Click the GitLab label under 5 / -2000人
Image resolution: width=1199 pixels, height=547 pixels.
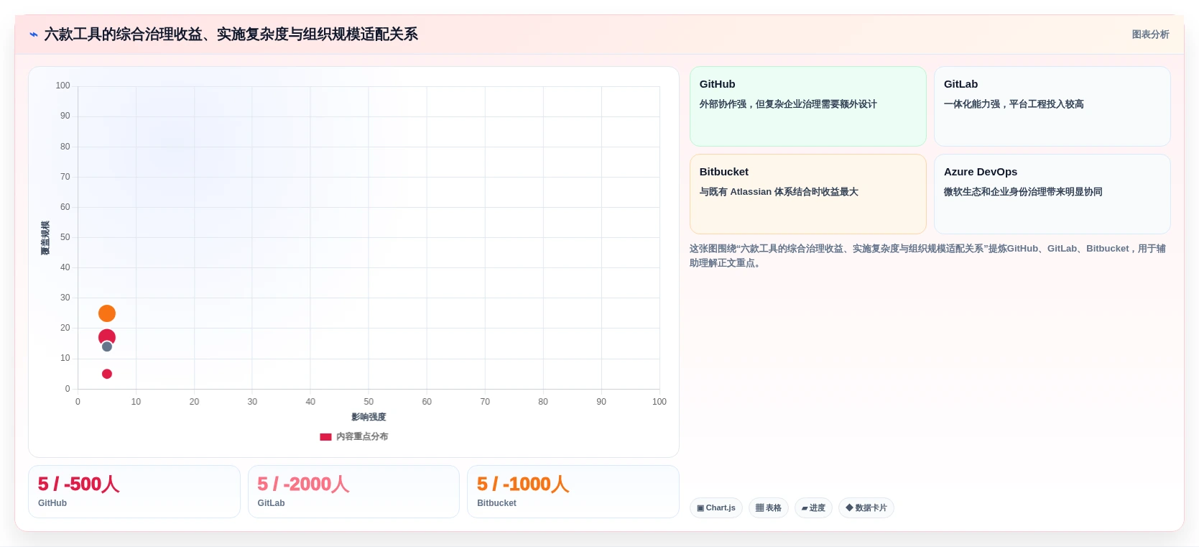tap(271, 503)
